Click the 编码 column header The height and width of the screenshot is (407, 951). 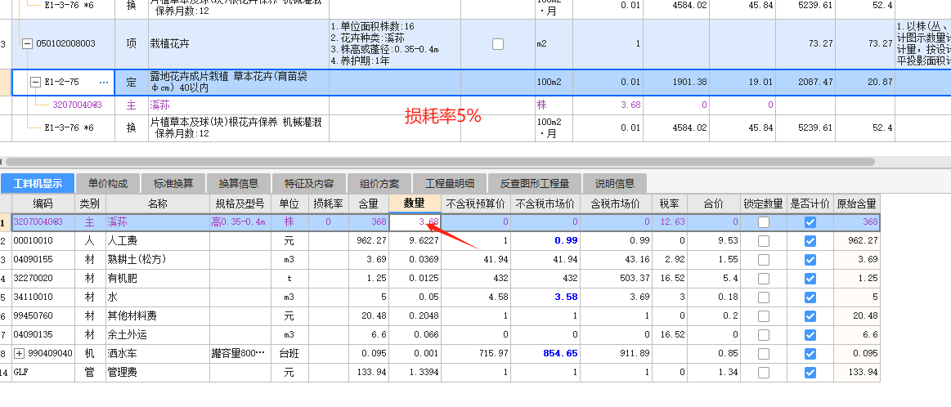43,203
